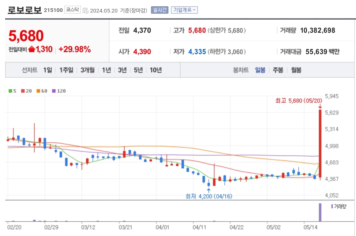Click the 코스닥 market badge
Image resolution: width=356 pixels, height=236 pixels.
73,10
